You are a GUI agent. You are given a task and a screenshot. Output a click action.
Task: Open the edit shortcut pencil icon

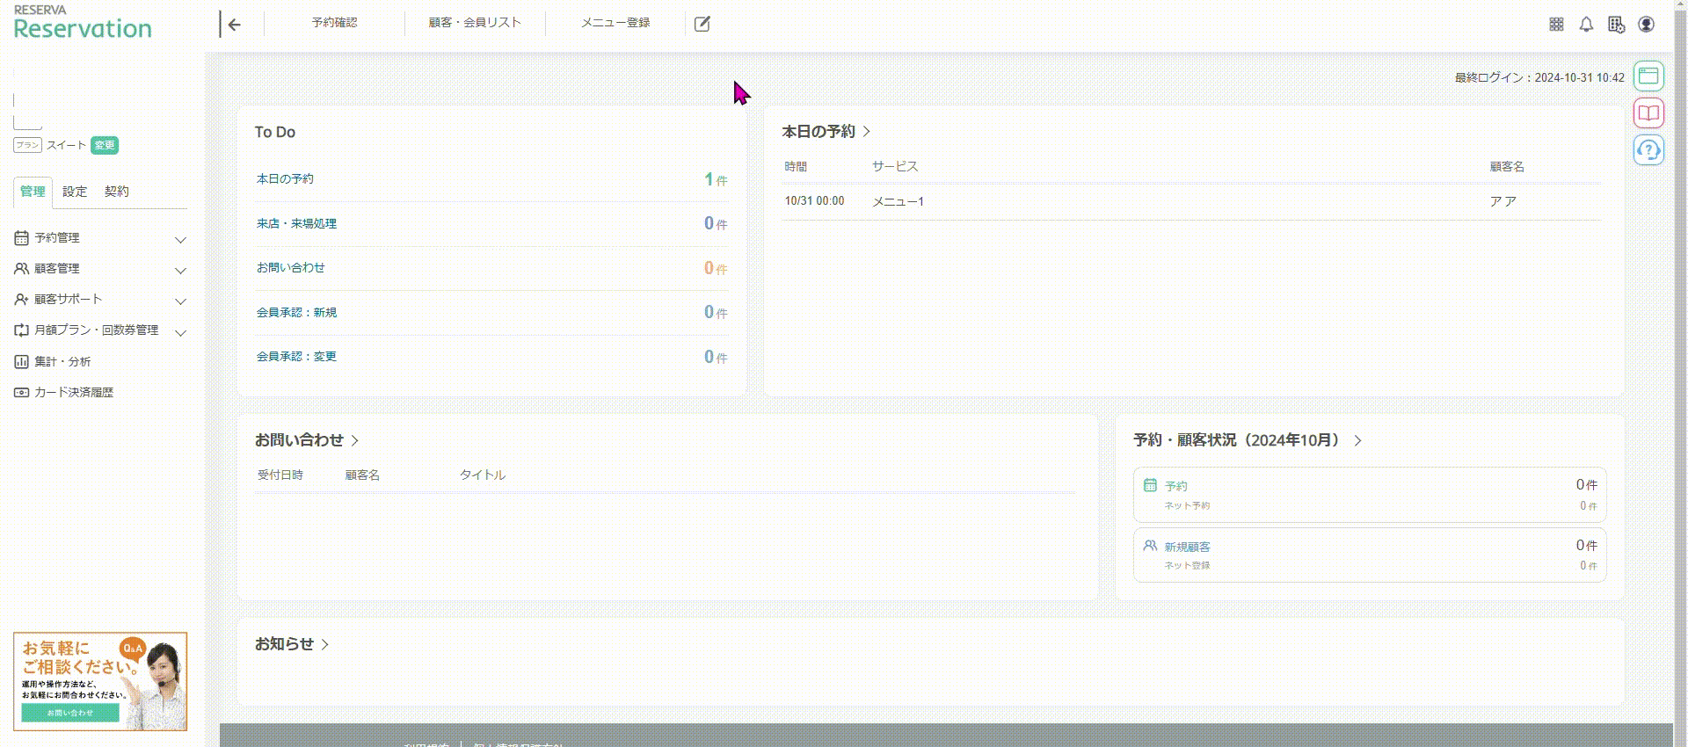(702, 24)
